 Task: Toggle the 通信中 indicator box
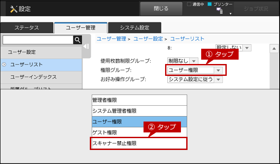tap(189, 4)
